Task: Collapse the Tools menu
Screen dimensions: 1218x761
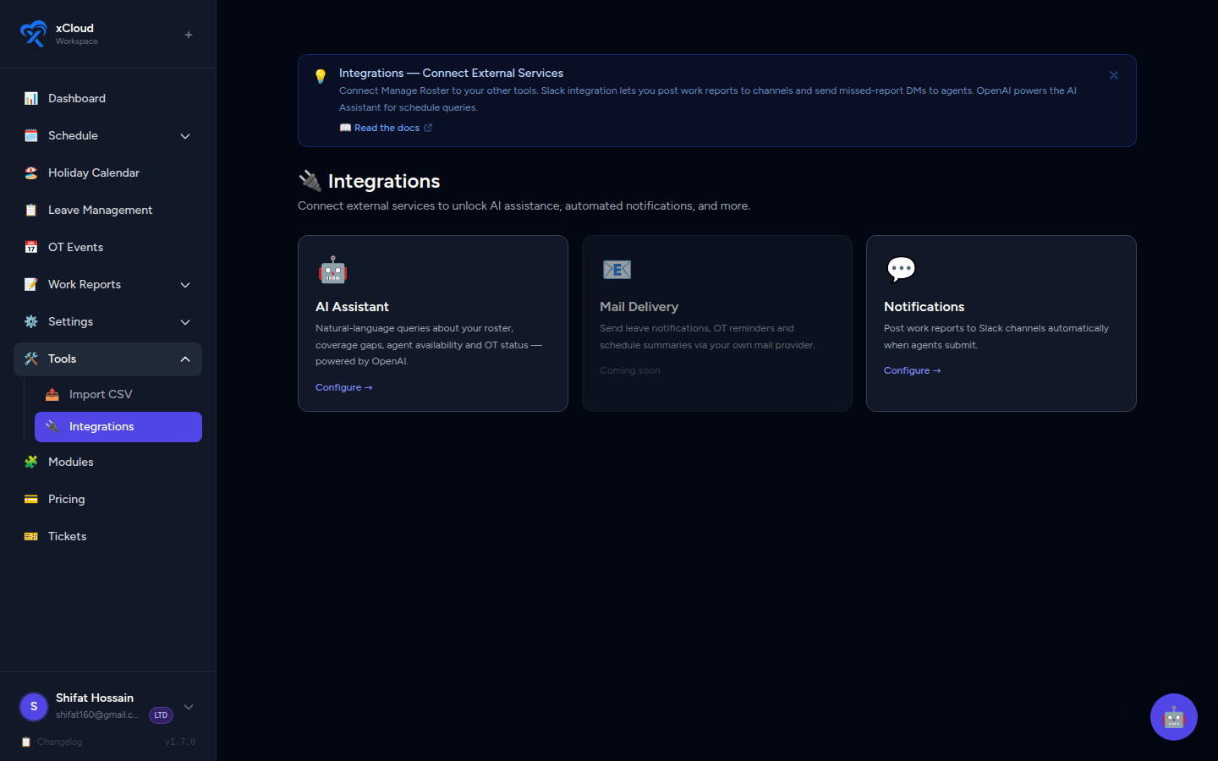Action: click(185, 359)
